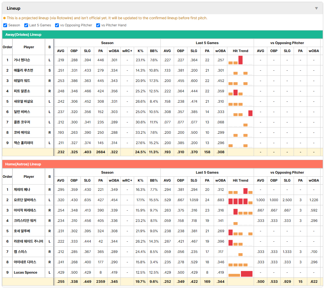Screen dimensions: 325x289
Task: Click Lucas Spence hit trend bars
Action: pyautogui.click(x=240, y=273)
